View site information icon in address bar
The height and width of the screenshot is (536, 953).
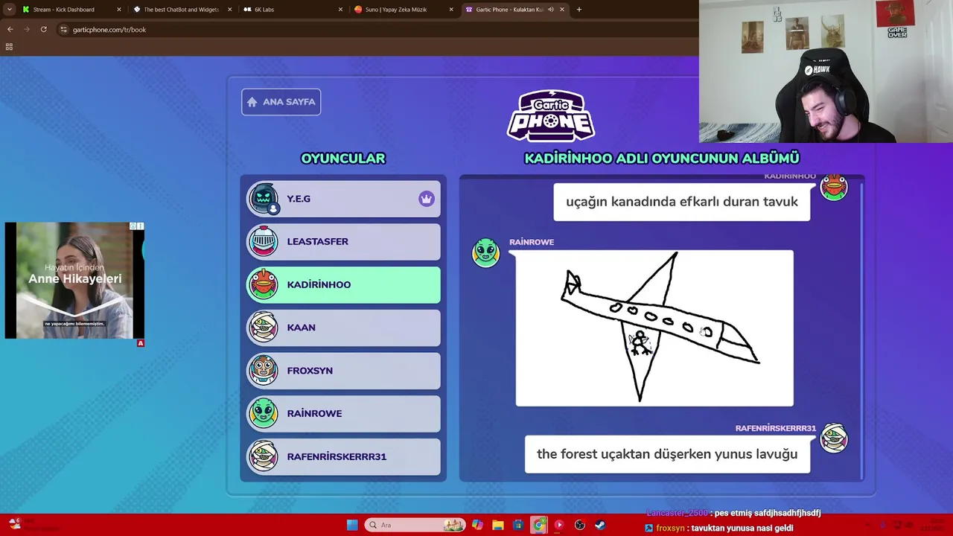click(x=63, y=30)
